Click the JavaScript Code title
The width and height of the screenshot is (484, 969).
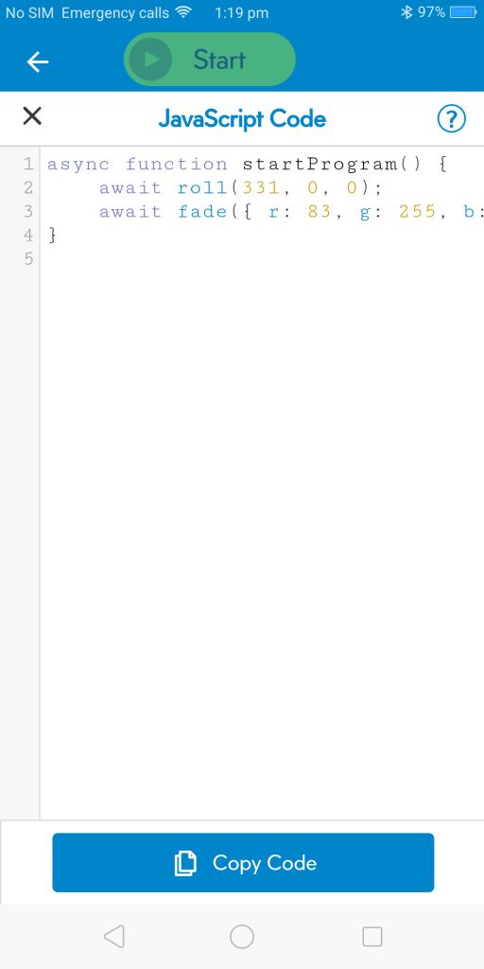tap(242, 118)
